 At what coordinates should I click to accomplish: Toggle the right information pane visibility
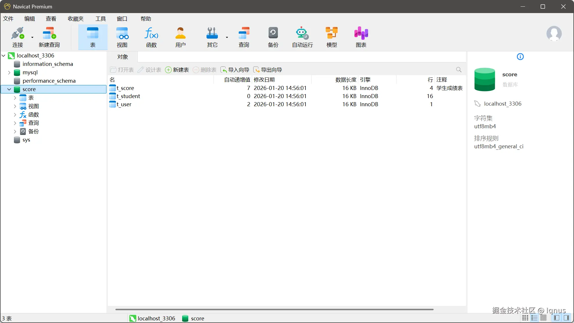pyautogui.click(x=566, y=318)
